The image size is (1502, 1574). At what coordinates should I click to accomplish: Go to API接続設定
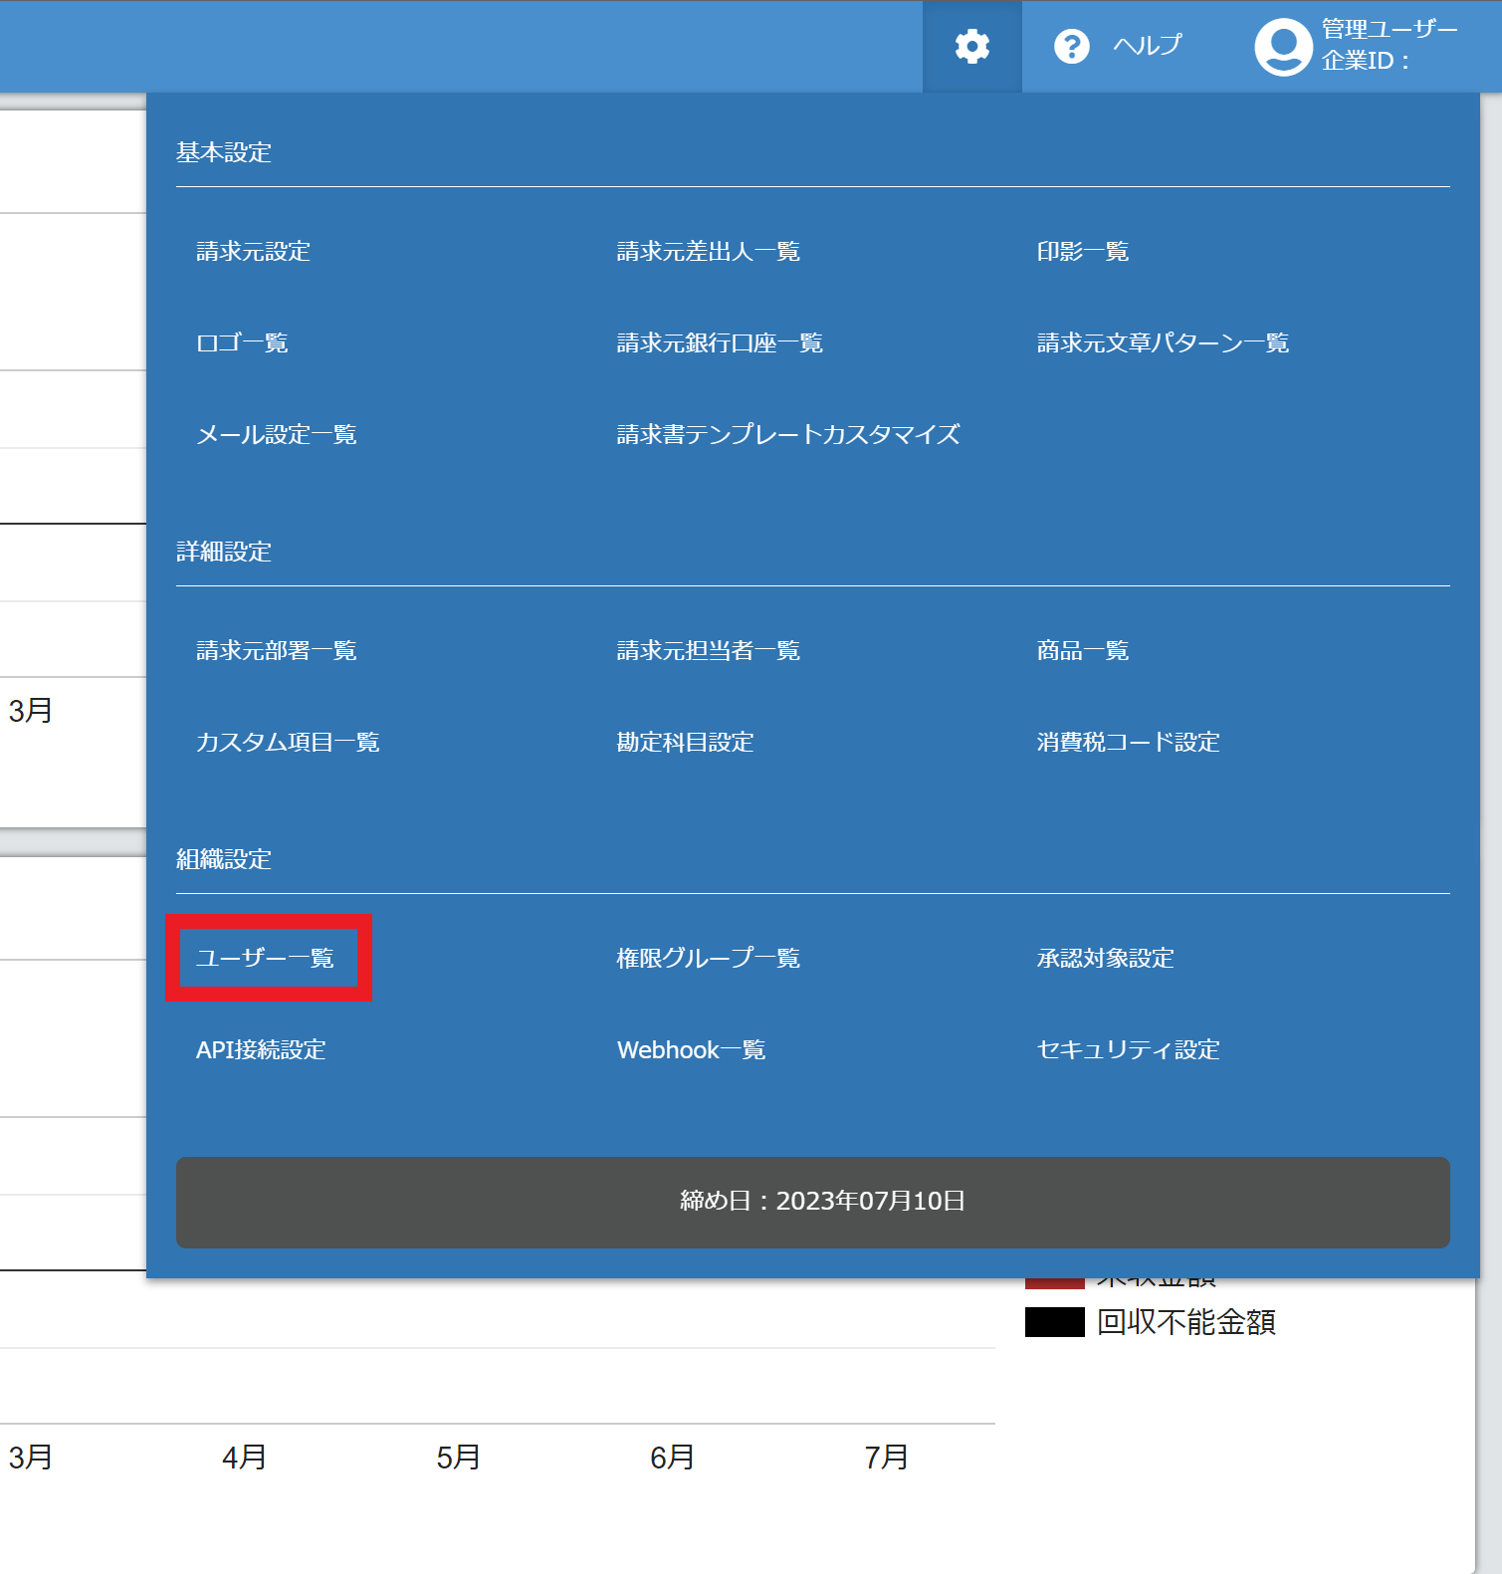point(261,1050)
